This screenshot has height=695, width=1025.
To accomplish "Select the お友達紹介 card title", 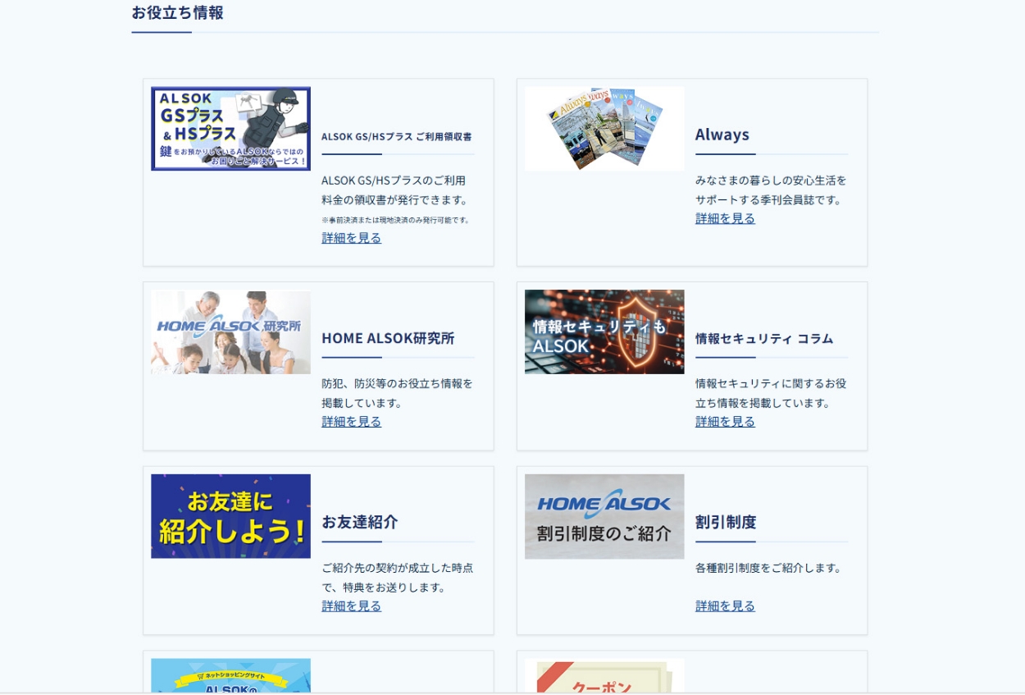I will click(360, 522).
